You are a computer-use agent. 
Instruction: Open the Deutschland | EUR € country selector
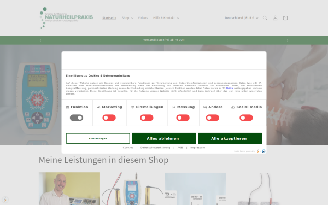click(x=242, y=18)
